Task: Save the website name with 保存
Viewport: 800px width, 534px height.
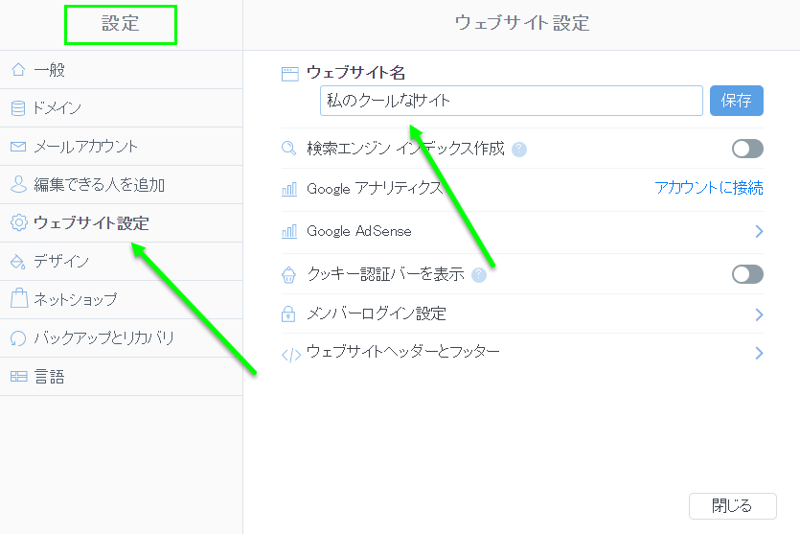Action: [737, 101]
